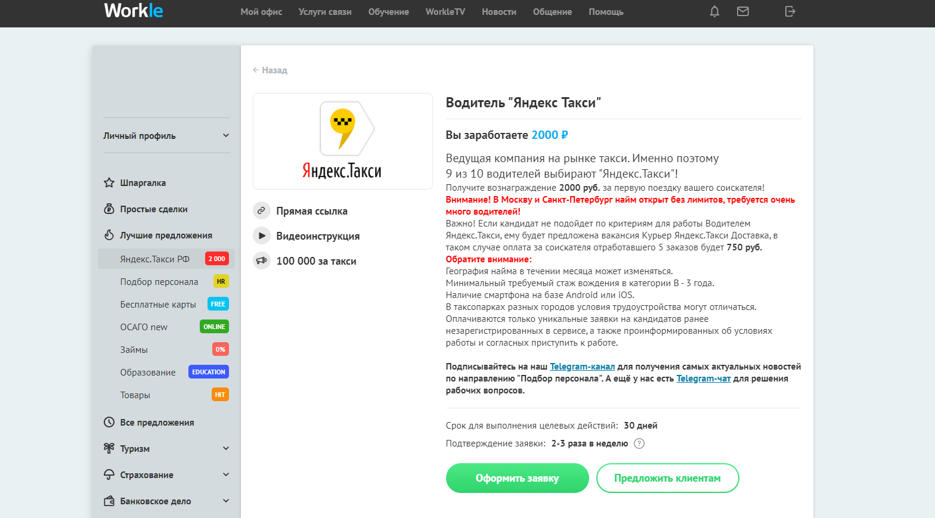Click the HR yellow badge
Viewport: 935px width, 518px height.
[x=221, y=281]
